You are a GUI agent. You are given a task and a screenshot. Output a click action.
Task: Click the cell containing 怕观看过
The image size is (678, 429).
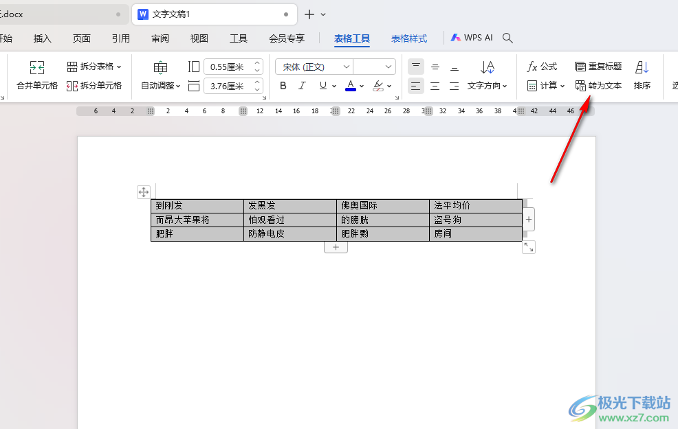click(290, 220)
